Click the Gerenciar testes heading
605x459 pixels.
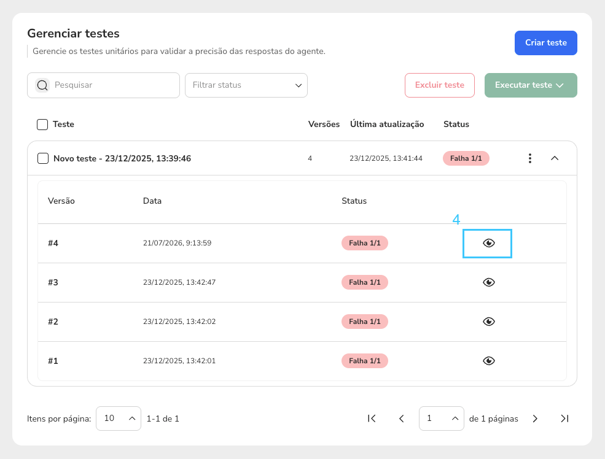click(x=73, y=34)
